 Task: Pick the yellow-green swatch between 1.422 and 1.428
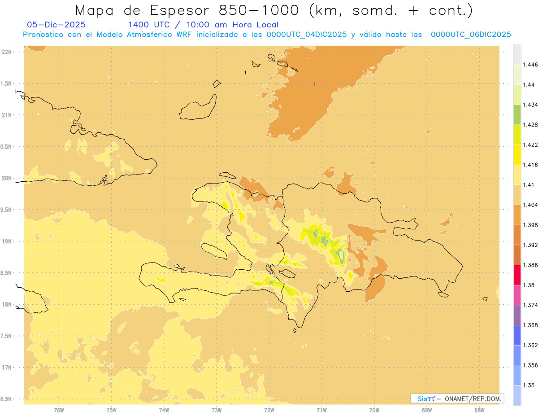(517, 135)
